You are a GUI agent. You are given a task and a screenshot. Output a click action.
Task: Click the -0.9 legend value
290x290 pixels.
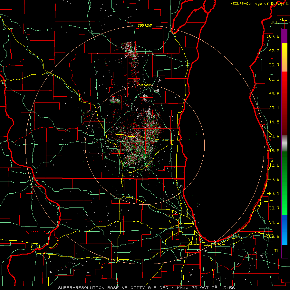pos(274,137)
